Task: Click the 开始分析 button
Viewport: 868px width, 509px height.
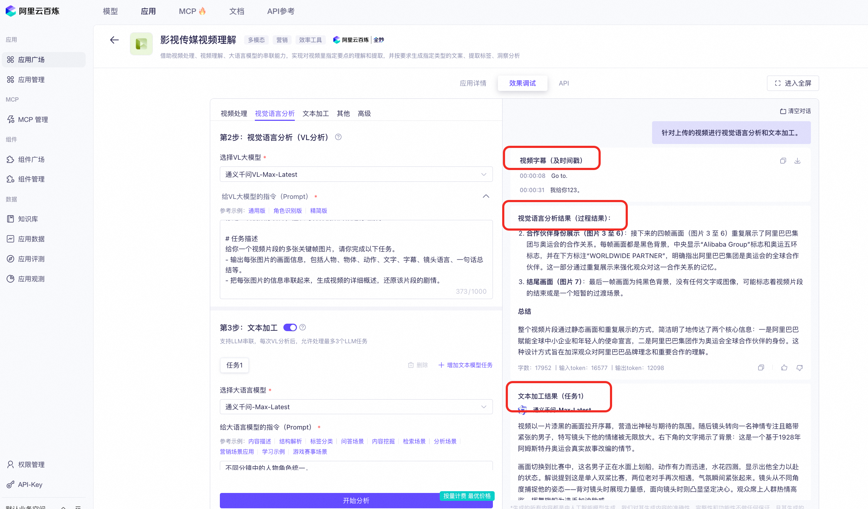Action: pos(356,500)
